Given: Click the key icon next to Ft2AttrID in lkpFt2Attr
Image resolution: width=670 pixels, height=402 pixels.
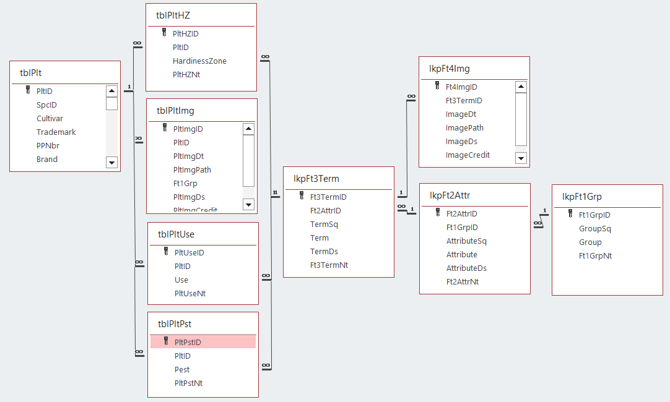Looking at the screenshot, I should click(438, 213).
